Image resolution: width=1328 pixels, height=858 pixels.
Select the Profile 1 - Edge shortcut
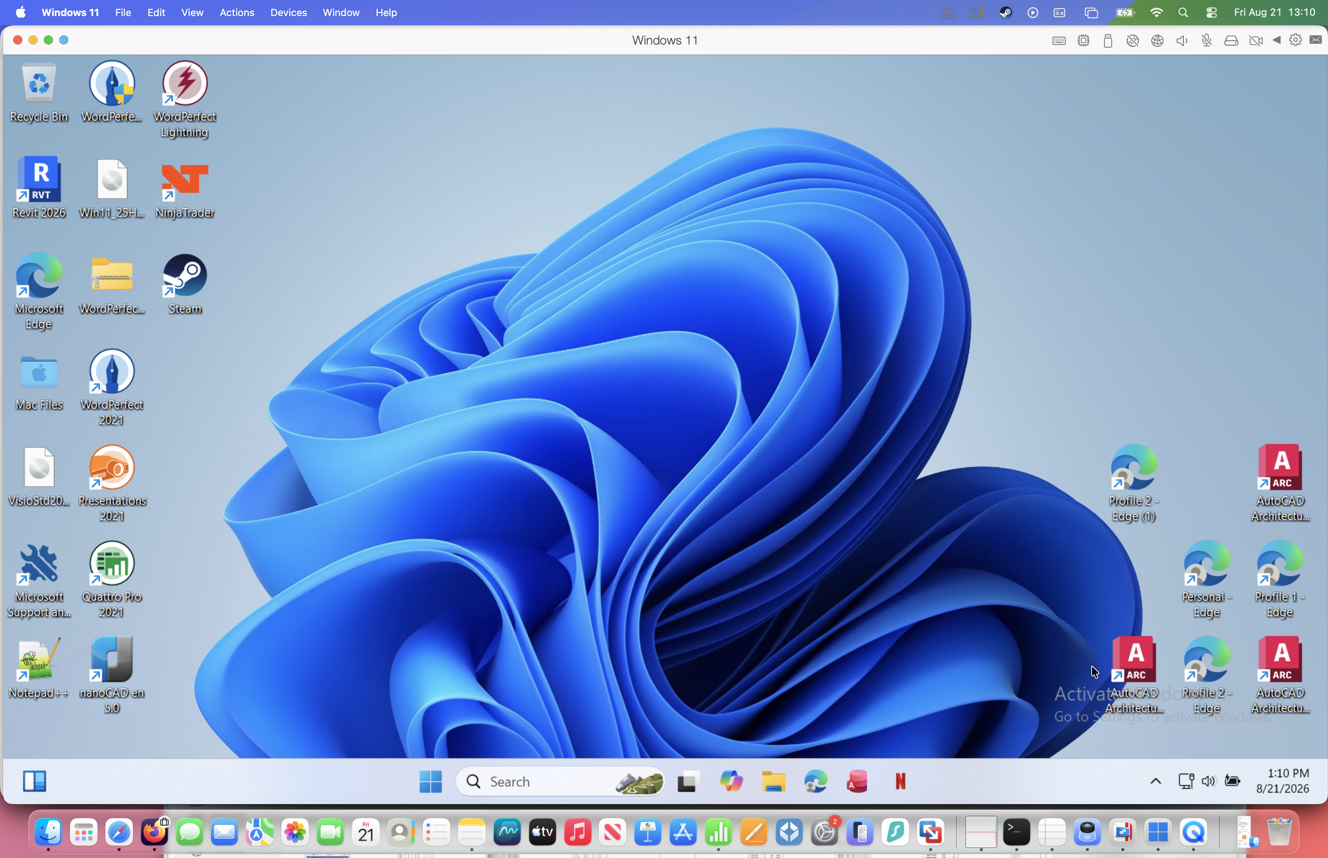(1280, 580)
